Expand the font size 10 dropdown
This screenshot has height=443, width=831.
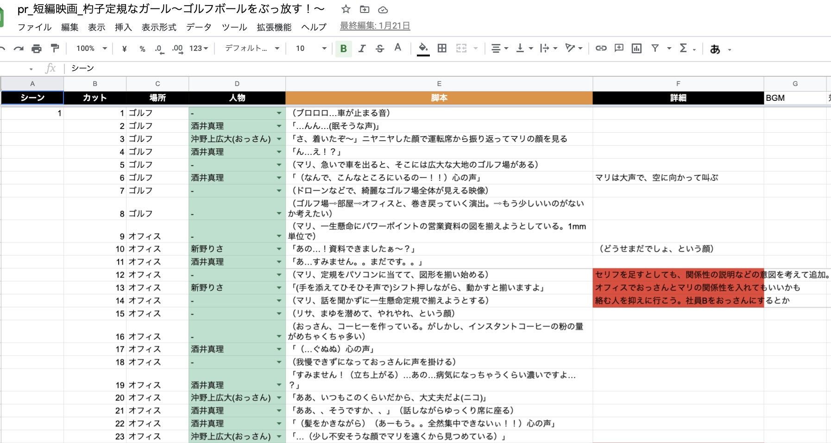pos(311,49)
